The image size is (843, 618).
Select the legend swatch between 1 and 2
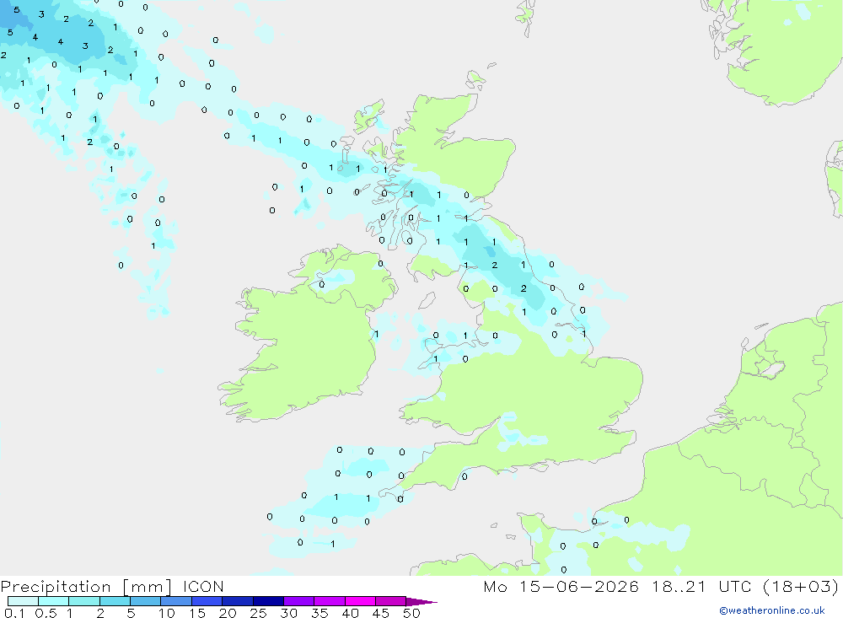[x=83, y=601]
